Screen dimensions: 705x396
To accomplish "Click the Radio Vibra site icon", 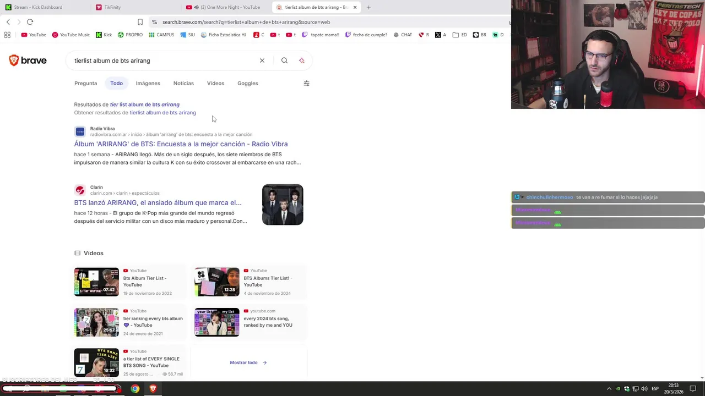I will pos(80,131).
